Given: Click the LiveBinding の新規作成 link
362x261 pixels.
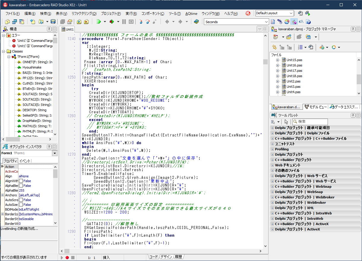Looking at the screenshot, I should (x=20, y=229).
